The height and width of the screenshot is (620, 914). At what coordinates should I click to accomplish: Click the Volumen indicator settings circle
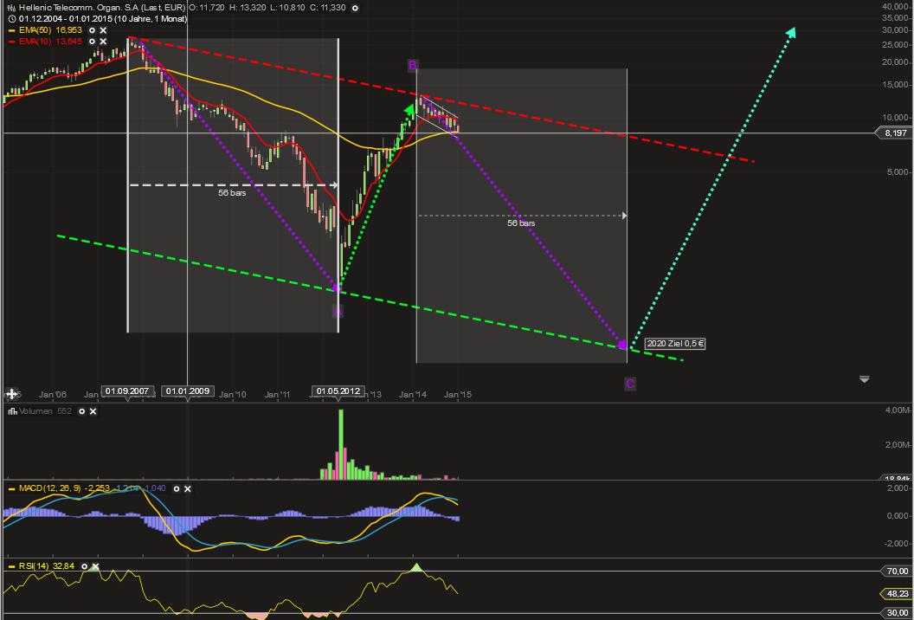point(82,412)
